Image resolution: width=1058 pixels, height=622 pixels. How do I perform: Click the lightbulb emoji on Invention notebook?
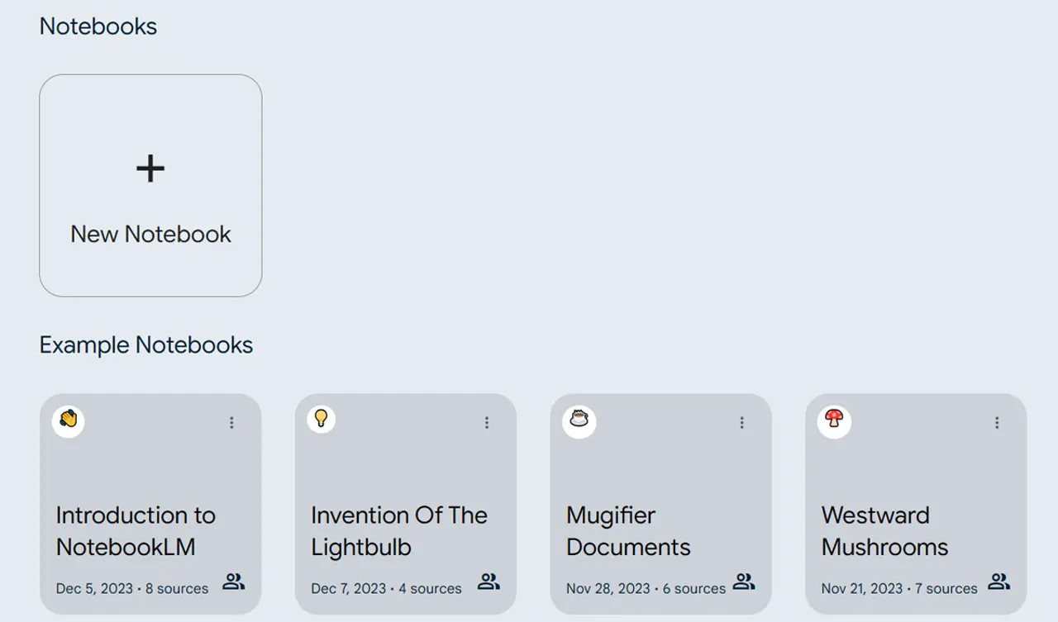point(321,418)
